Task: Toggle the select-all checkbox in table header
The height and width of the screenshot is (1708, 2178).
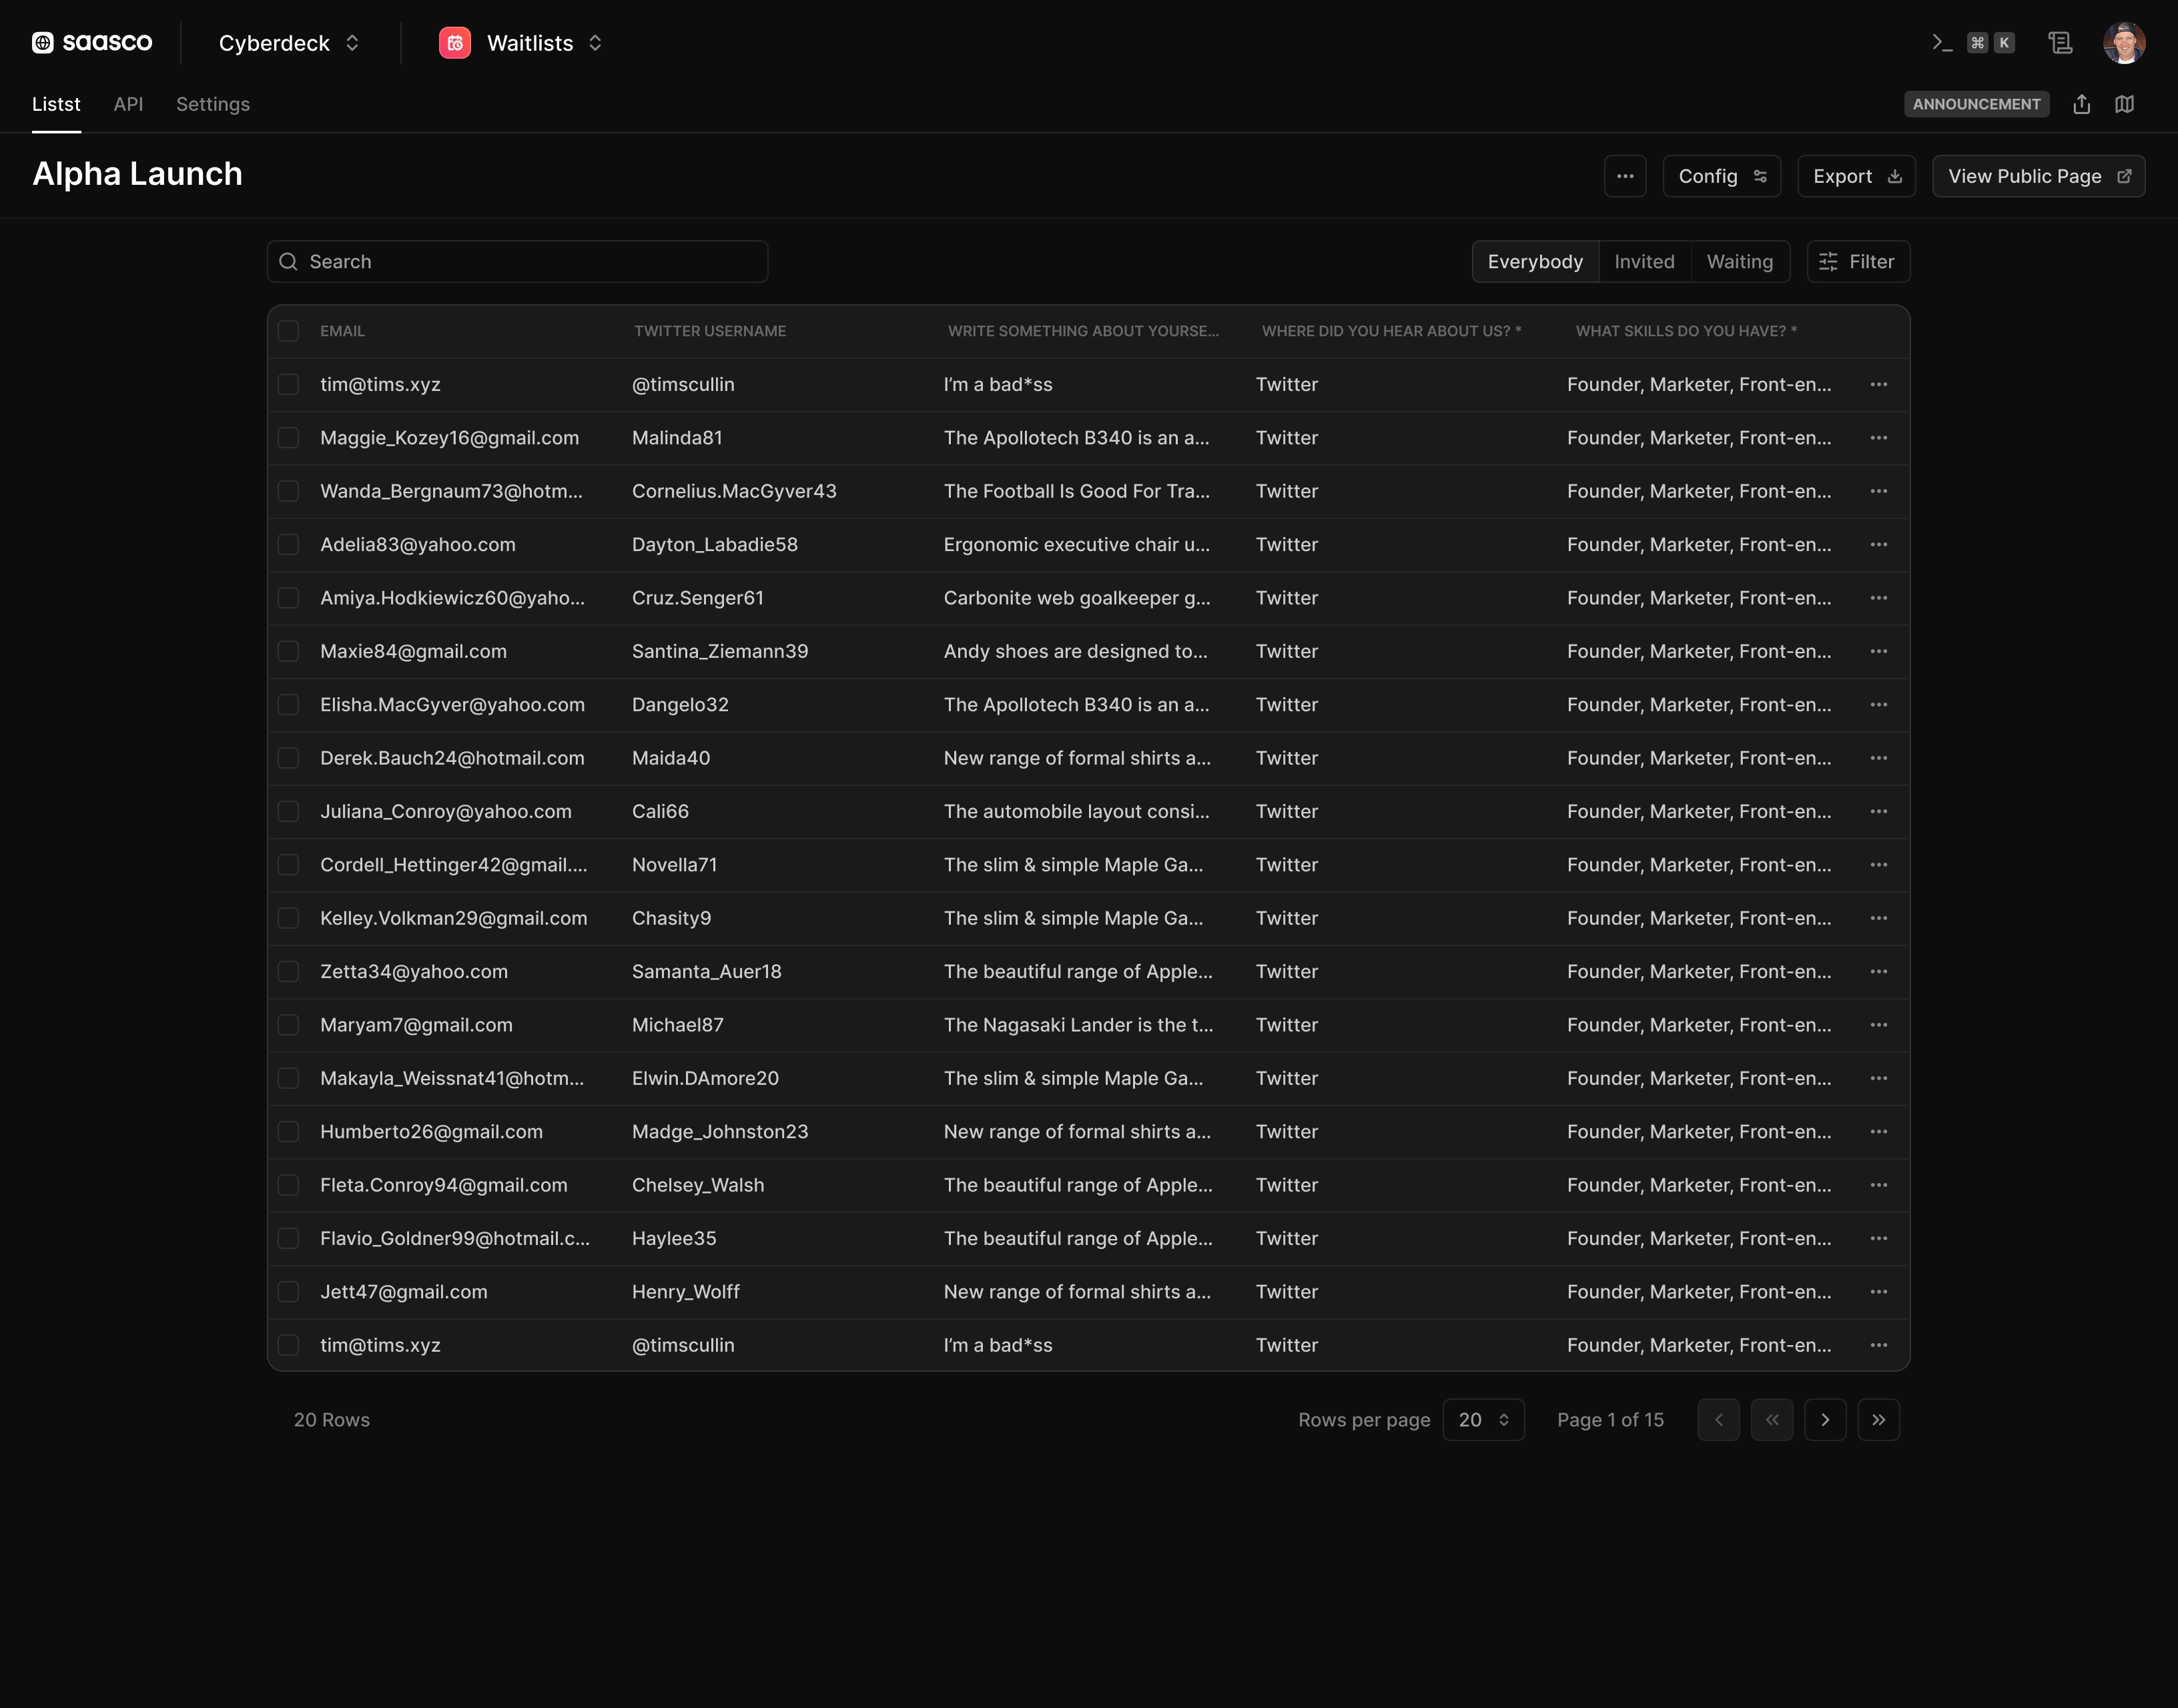Action: pos(289,331)
